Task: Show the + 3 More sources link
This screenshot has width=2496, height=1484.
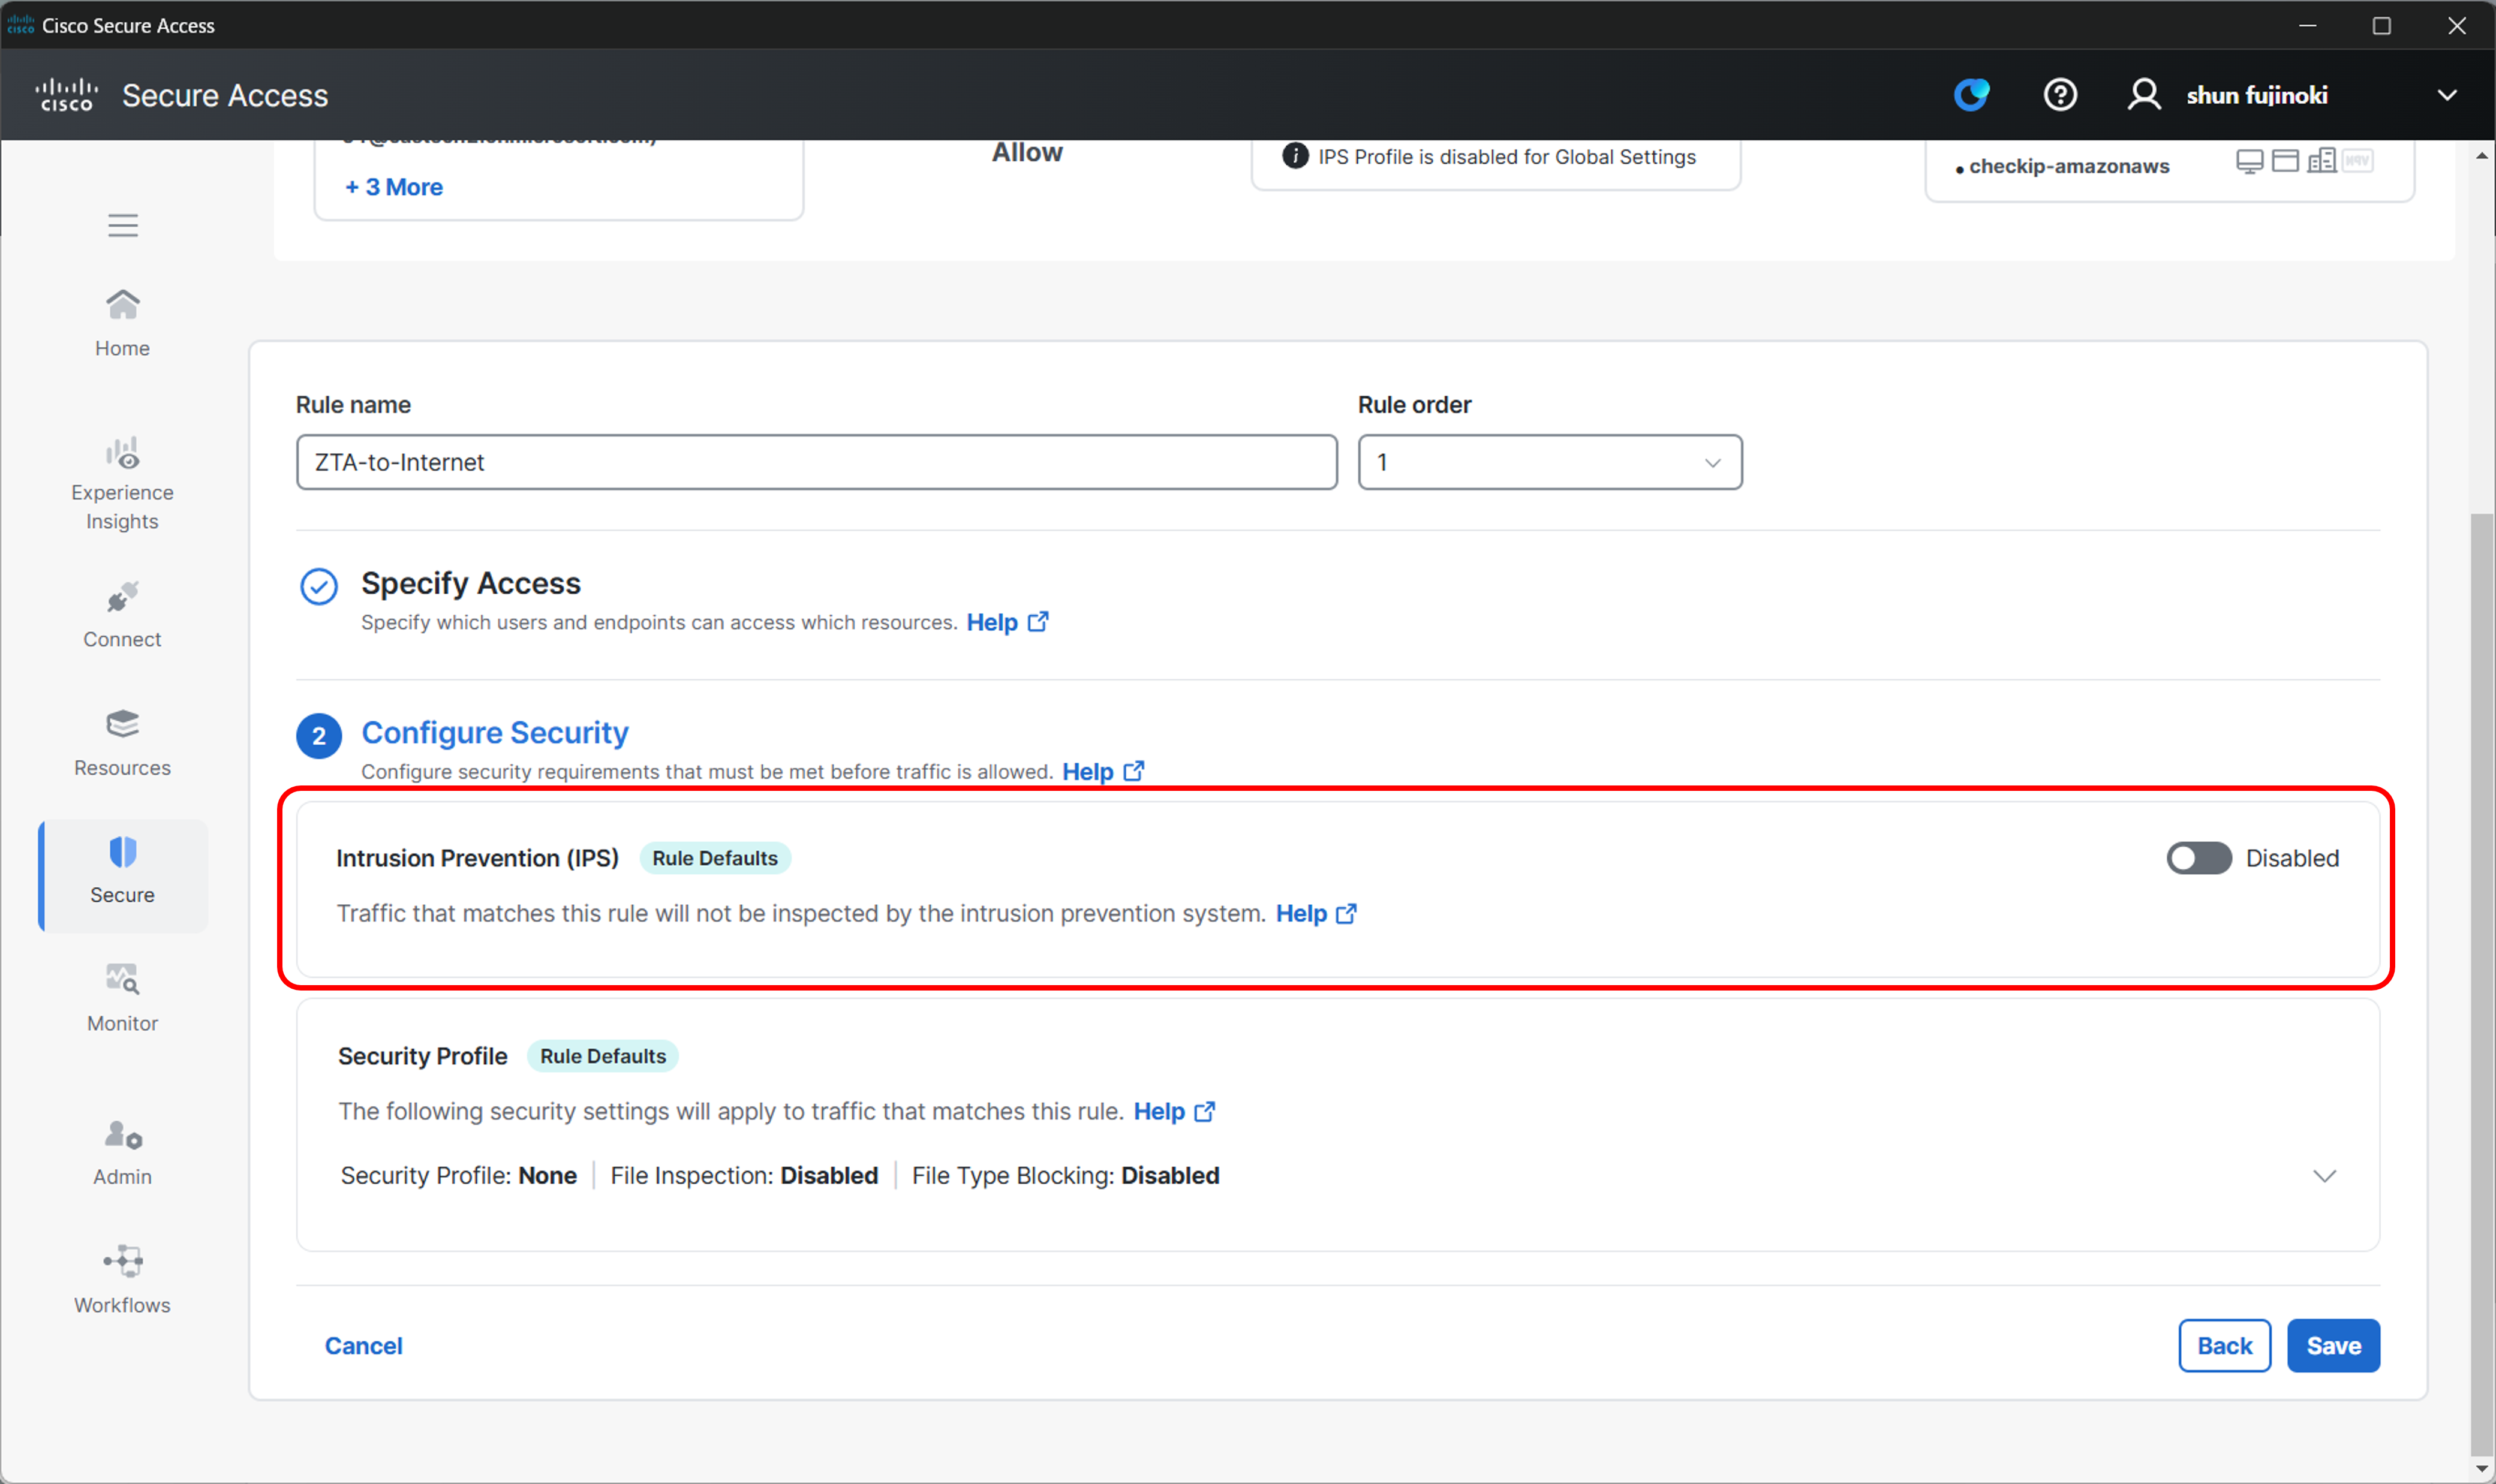Action: pos(394,187)
